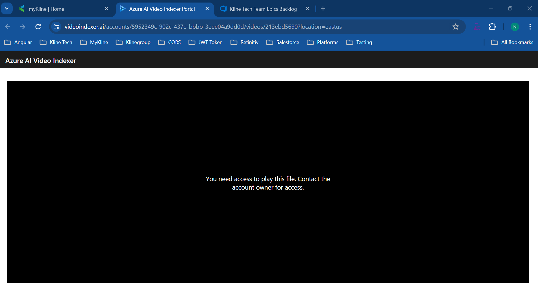
Task: Open the CORS bookmarks folder
Action: coord(169,42)
